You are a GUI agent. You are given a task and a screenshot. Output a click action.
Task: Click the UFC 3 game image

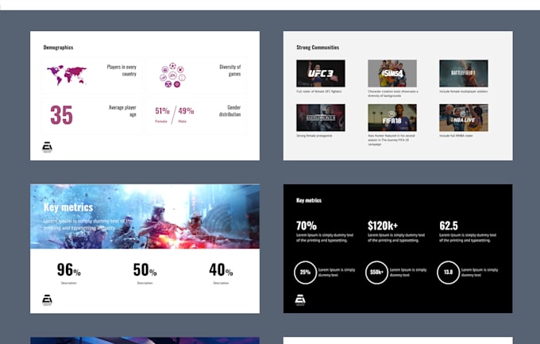pos(321,73)
